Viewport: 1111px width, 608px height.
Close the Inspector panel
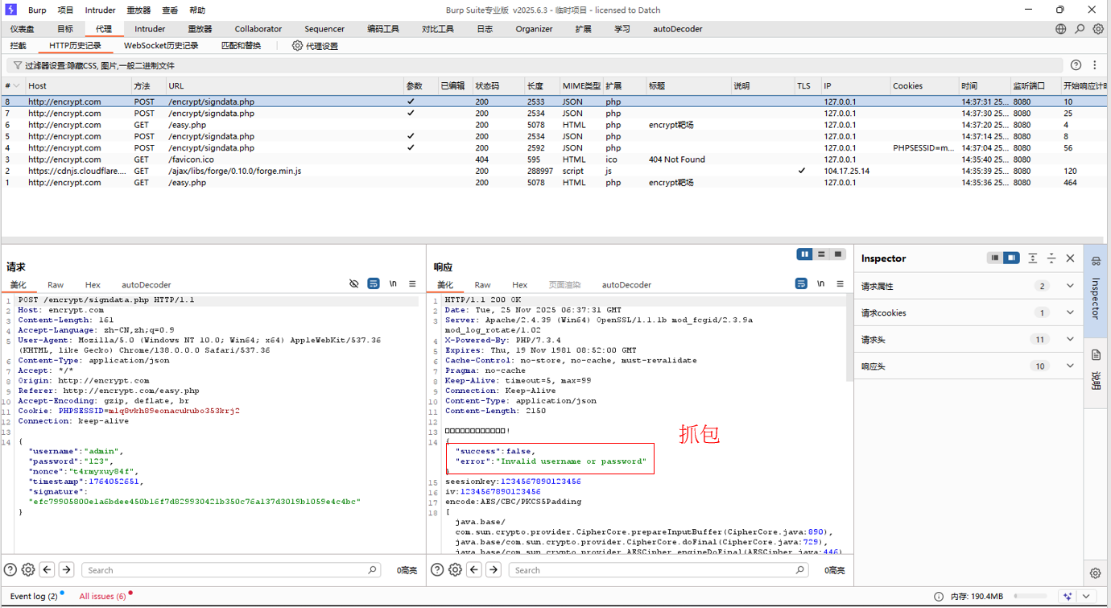[1070, 259]
